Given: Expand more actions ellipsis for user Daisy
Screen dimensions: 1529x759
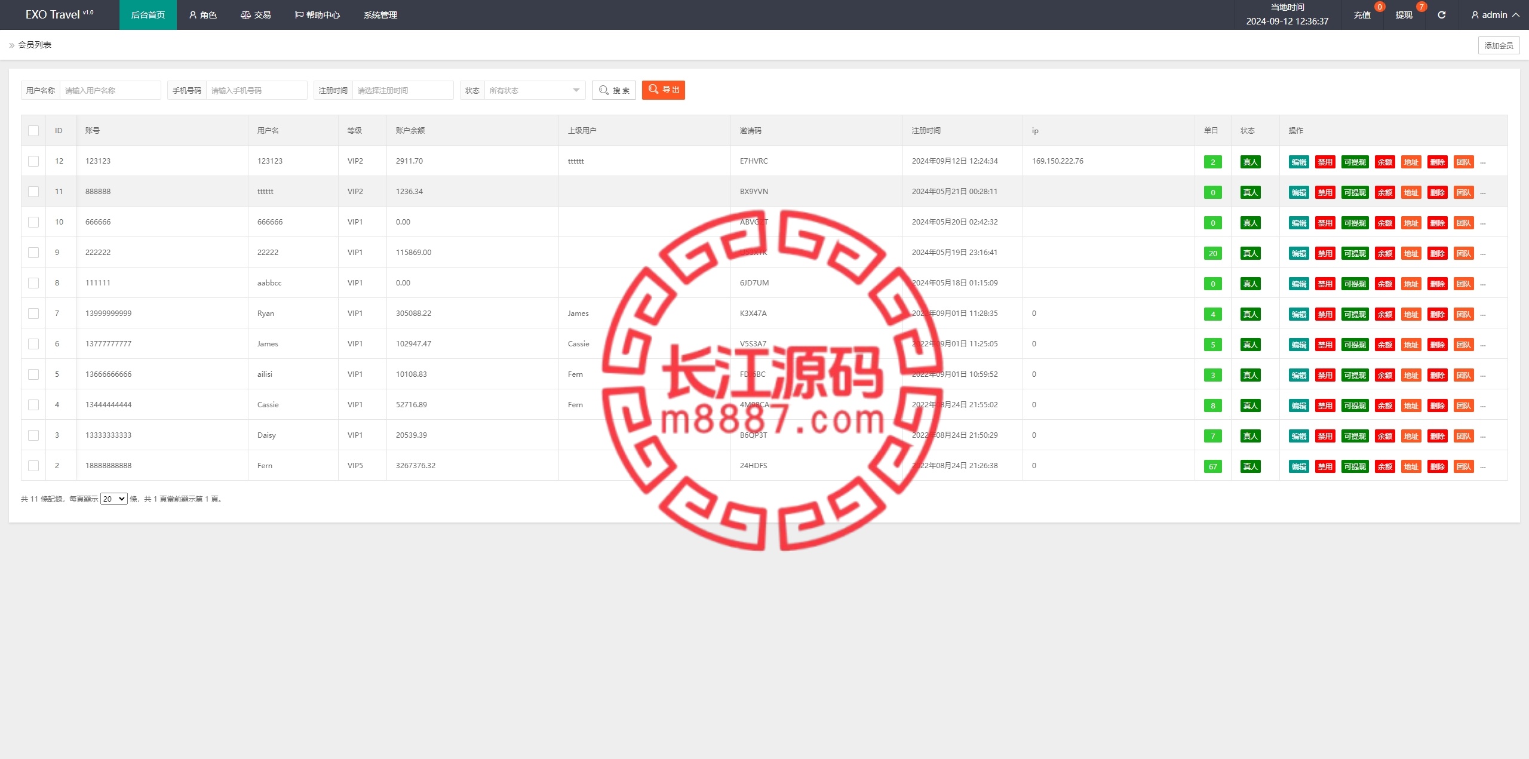Looking at the screenshot, I should click(x=1482, y=437).
